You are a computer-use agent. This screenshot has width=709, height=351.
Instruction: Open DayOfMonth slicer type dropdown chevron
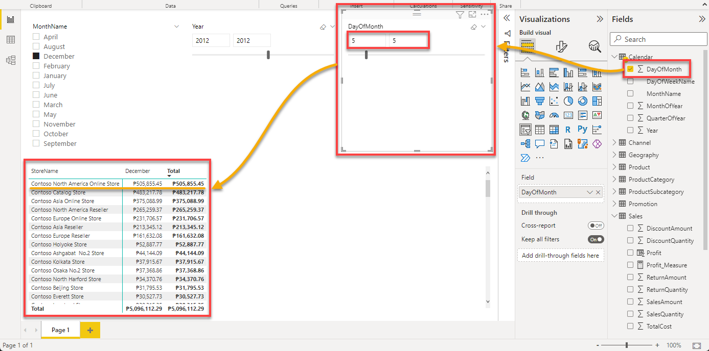[484, 27]
